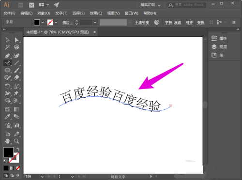Open the 对齐 align panel link
The width and height of the screenshot is (242, 180).
coord(189,23)
